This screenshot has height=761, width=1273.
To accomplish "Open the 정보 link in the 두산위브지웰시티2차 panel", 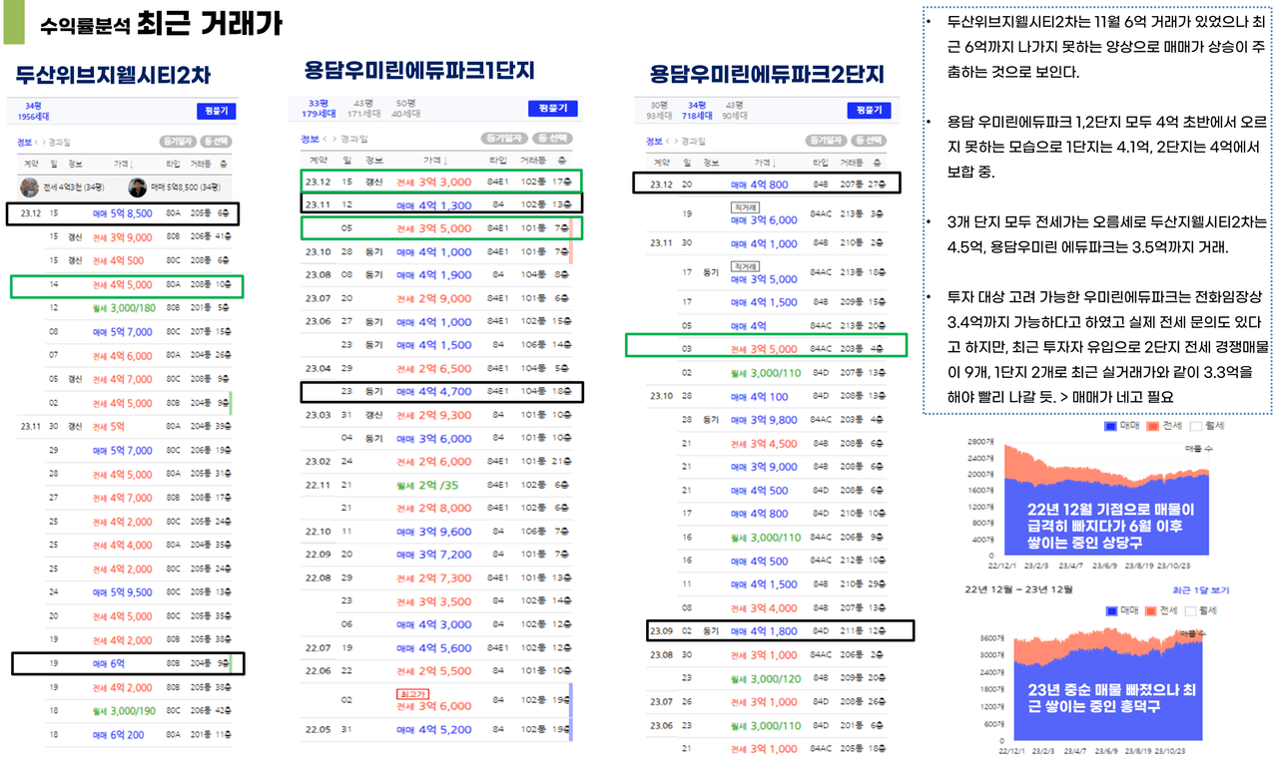I will point(27,142).
